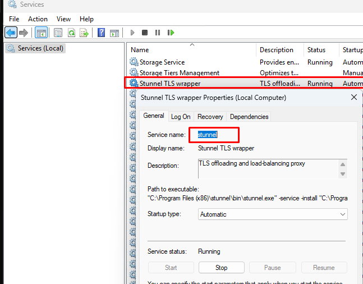
Task: Click the Stop Service square icon
Action: (x=145, y=33)
